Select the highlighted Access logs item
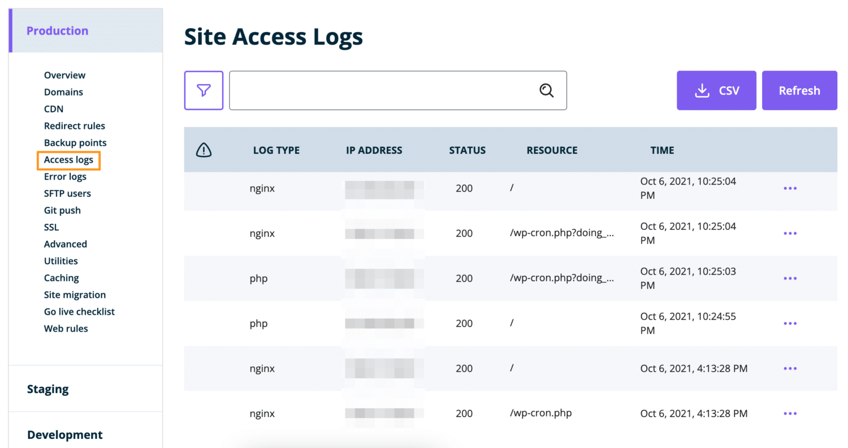This screenshot has width=848, height=448. click(x=68, y=160)
